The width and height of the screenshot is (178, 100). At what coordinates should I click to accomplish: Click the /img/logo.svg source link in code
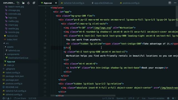coord(102,28)
